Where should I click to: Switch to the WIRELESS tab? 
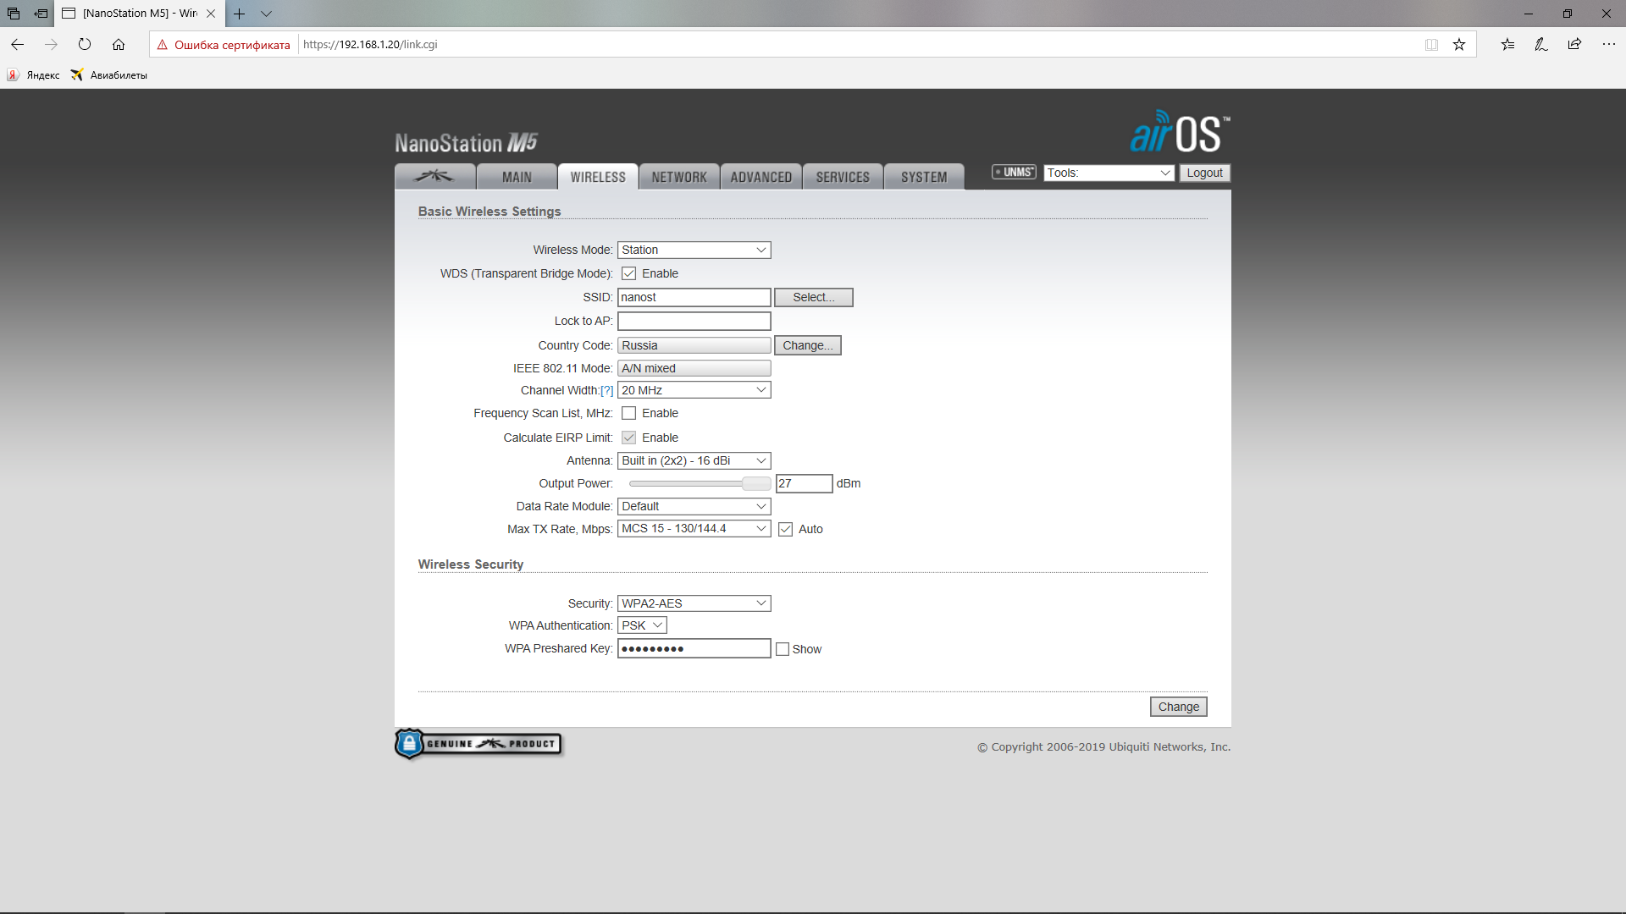(598, 177)
